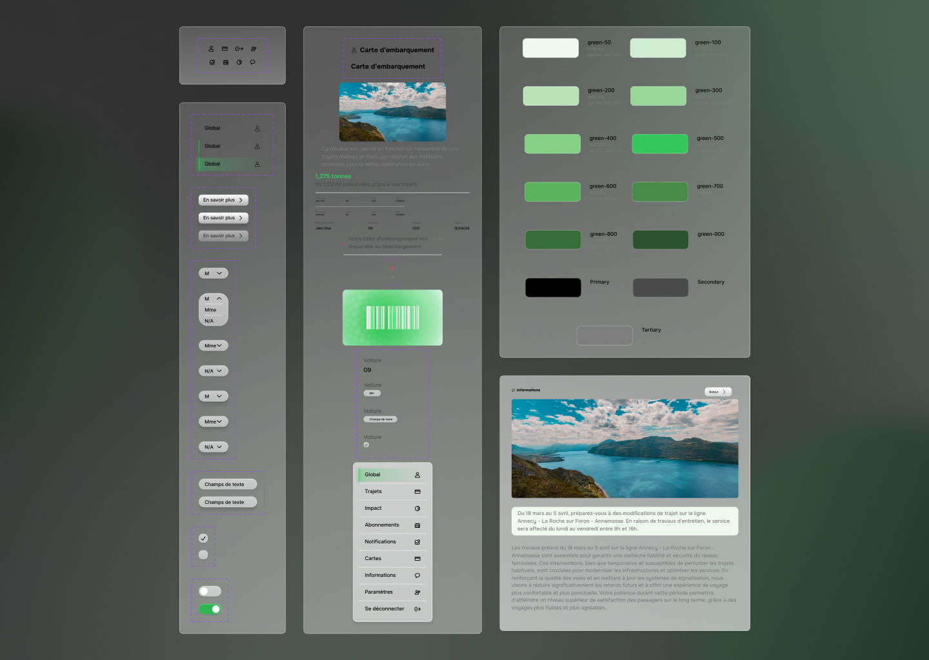929x660 pixels.
Task: Click the calendar icon beside Abonnements
Action: point(417,525)
